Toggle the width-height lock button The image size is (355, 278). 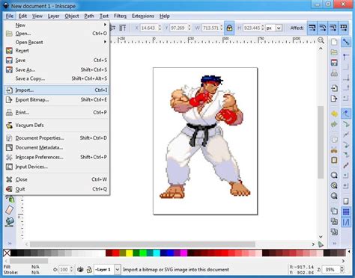tap(229, 28)
